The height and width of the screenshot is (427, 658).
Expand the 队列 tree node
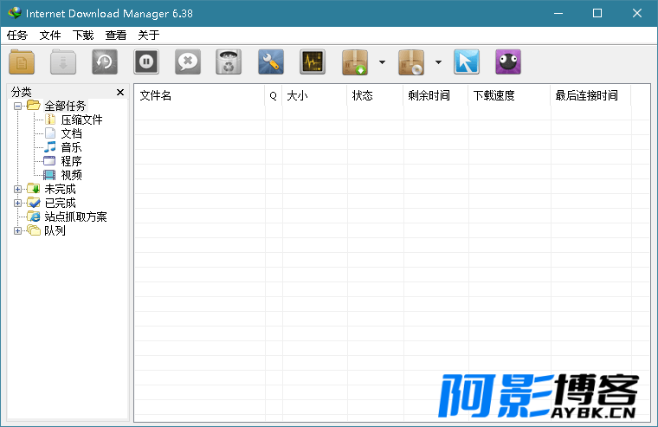[17, 230]
